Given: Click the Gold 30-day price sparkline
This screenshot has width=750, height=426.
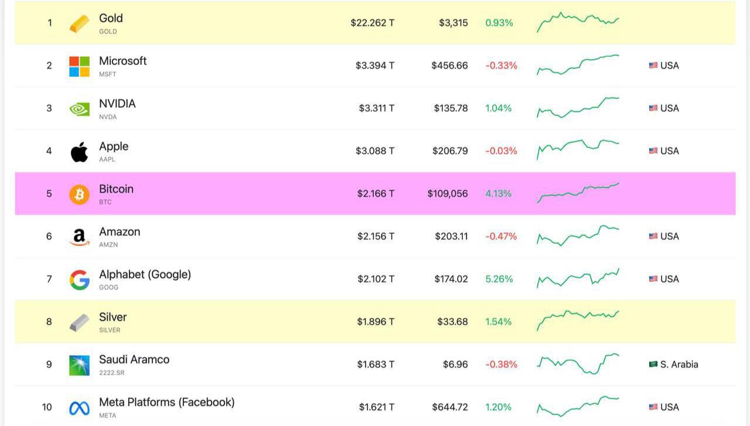Looking at the screenshot, I should click(578, 22).
